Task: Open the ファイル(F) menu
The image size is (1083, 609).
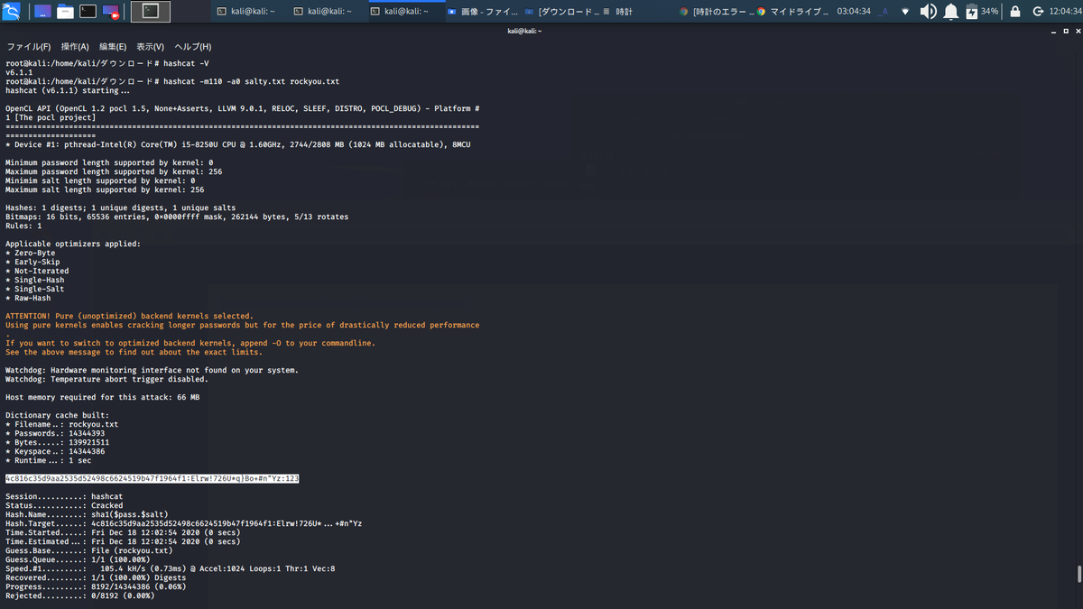Action: [28, 46]
